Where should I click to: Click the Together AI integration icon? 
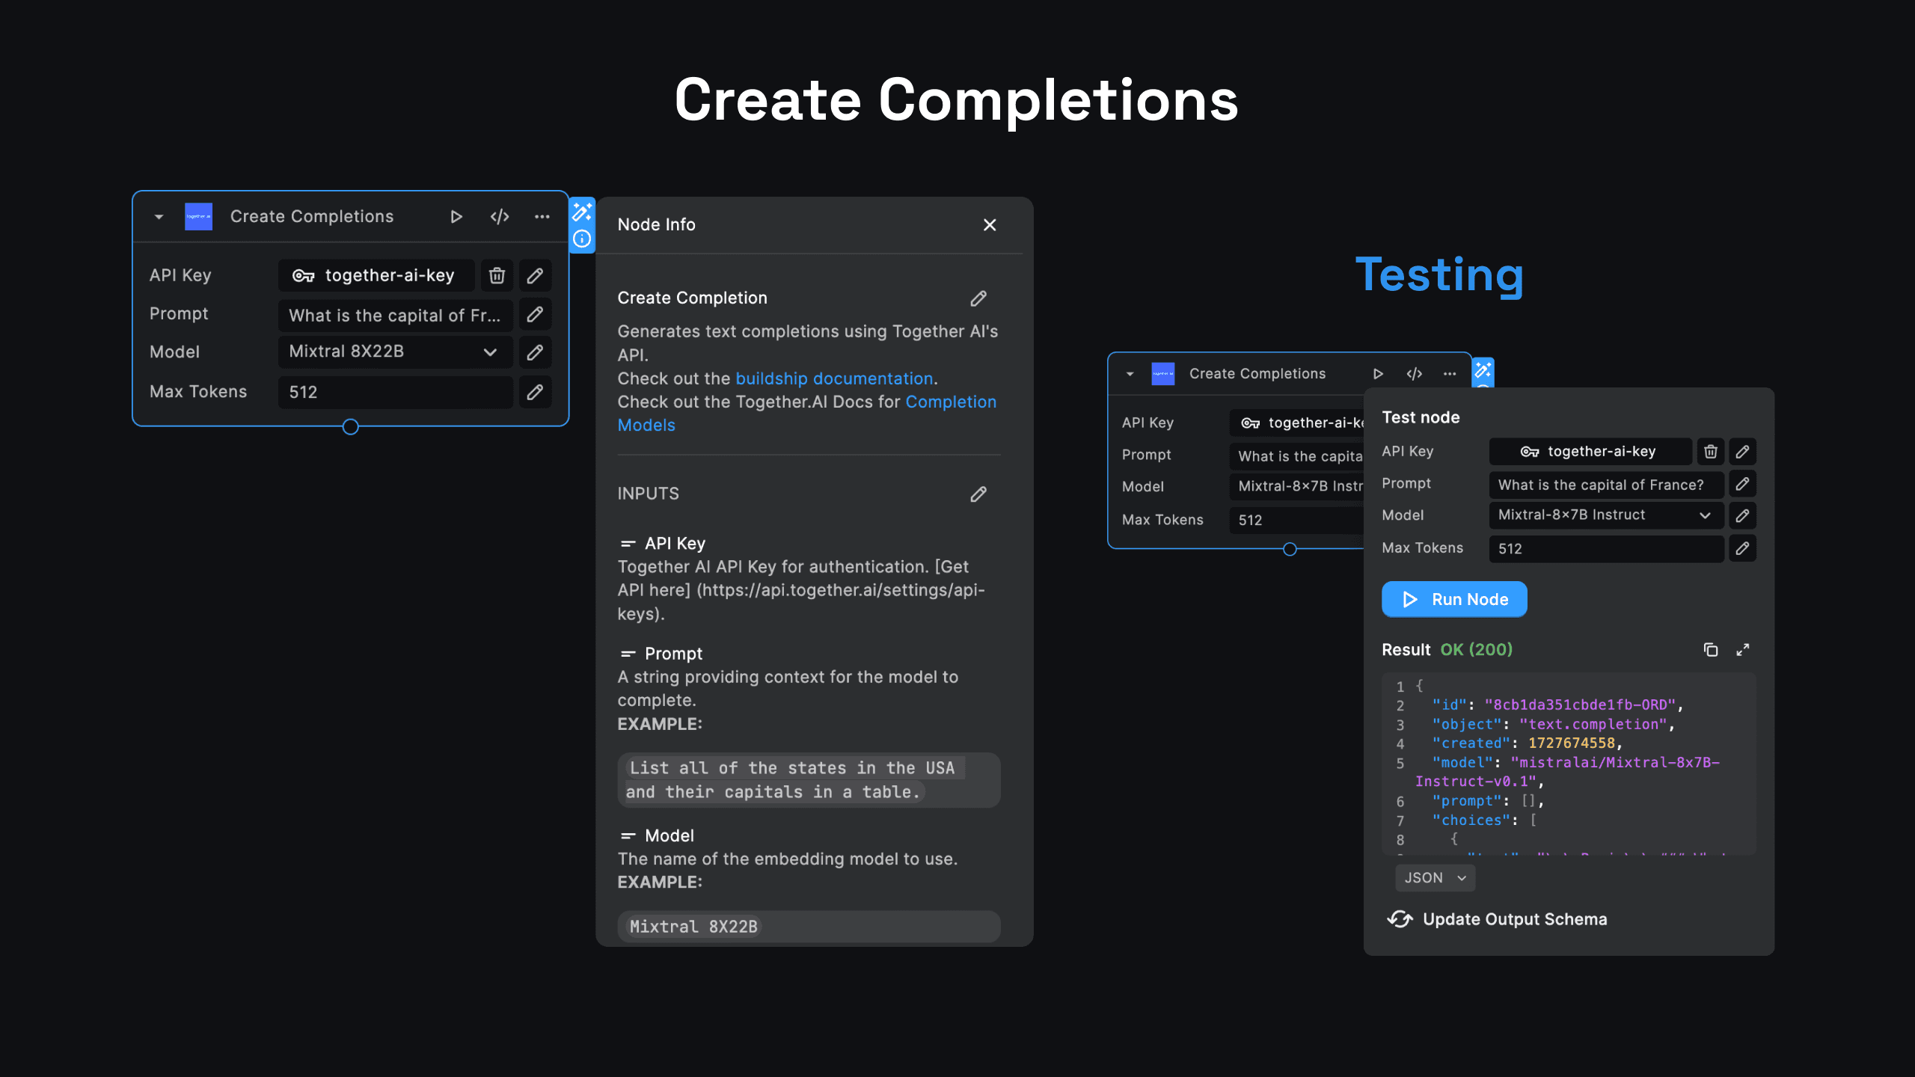point(196,215)
